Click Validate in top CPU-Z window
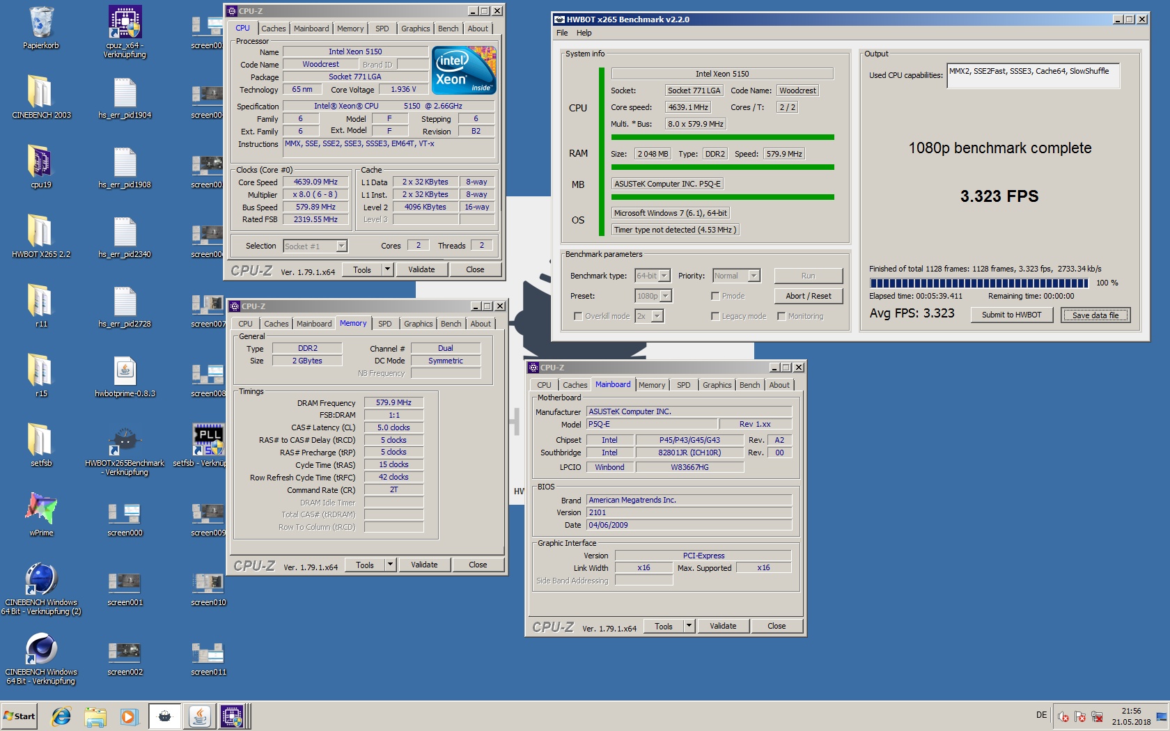 coord(421,269)
